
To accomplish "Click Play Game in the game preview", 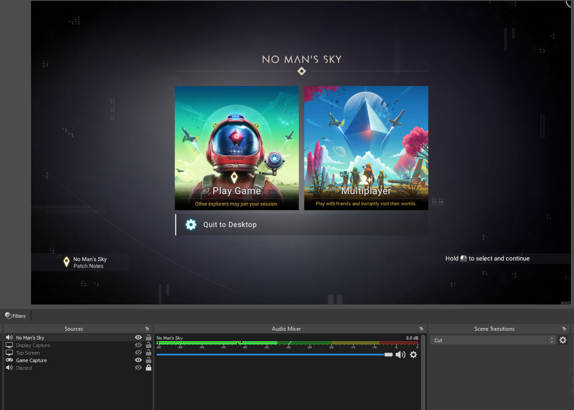I will [x=237, y=190].
